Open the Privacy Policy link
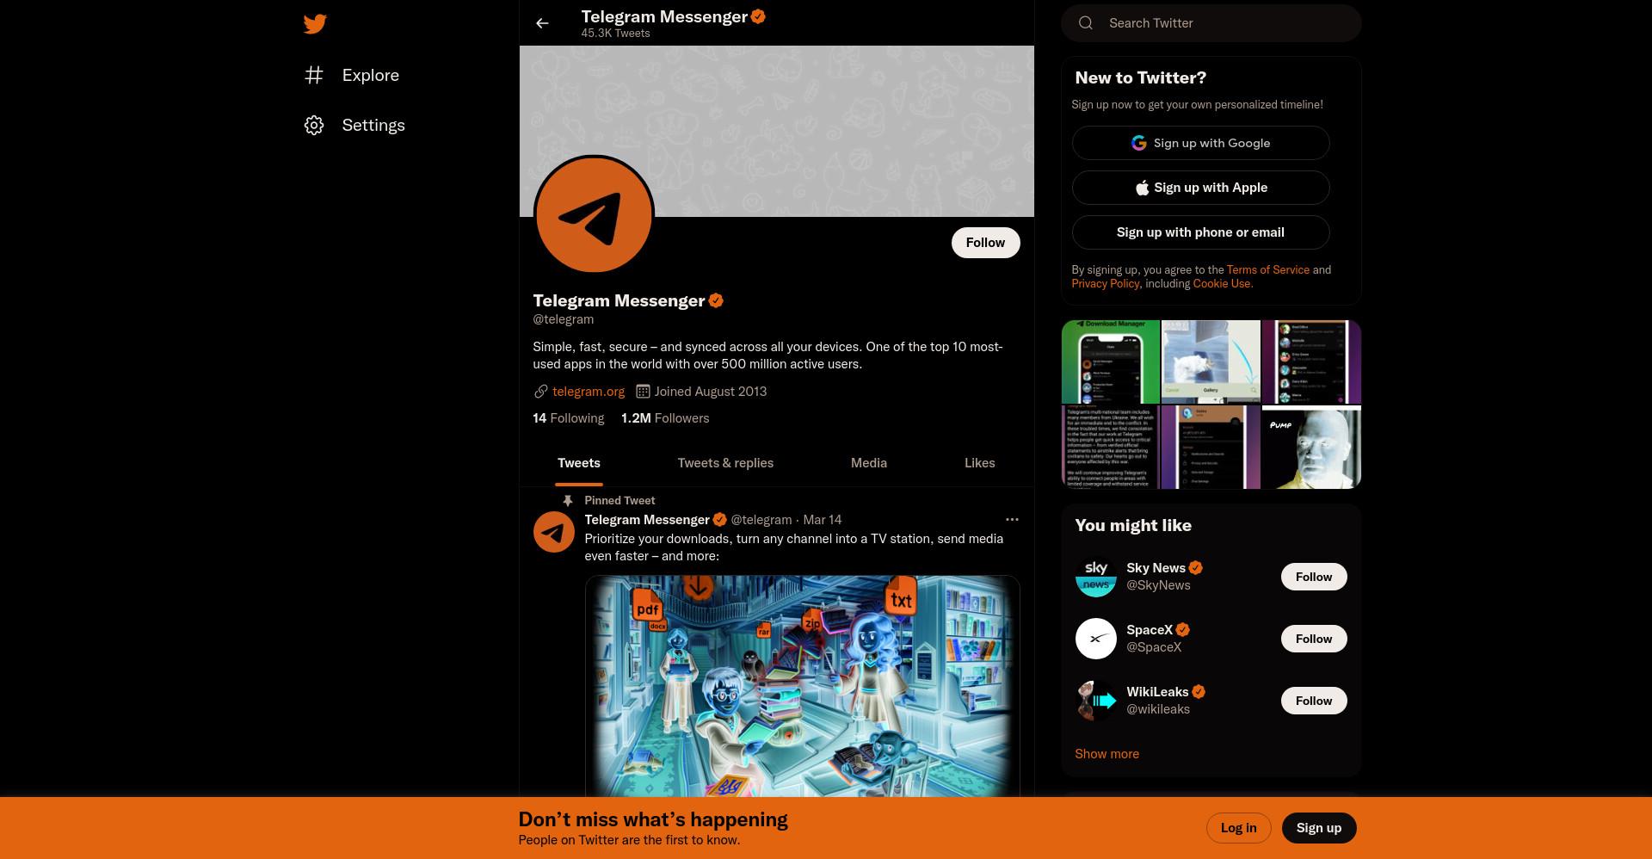The image size is (1652, 859). point(1106,284)
